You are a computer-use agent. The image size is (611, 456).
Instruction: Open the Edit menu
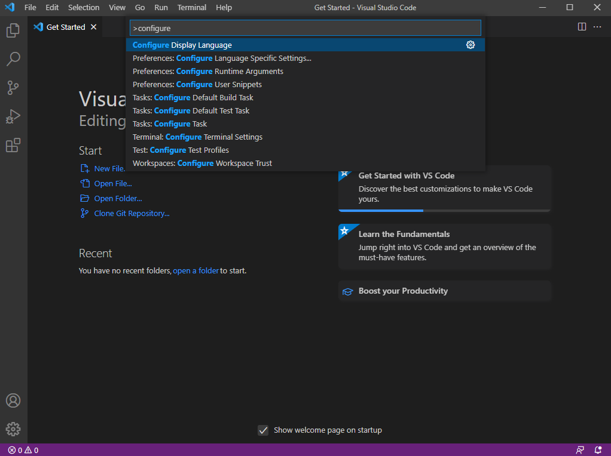tap(52, 7)
